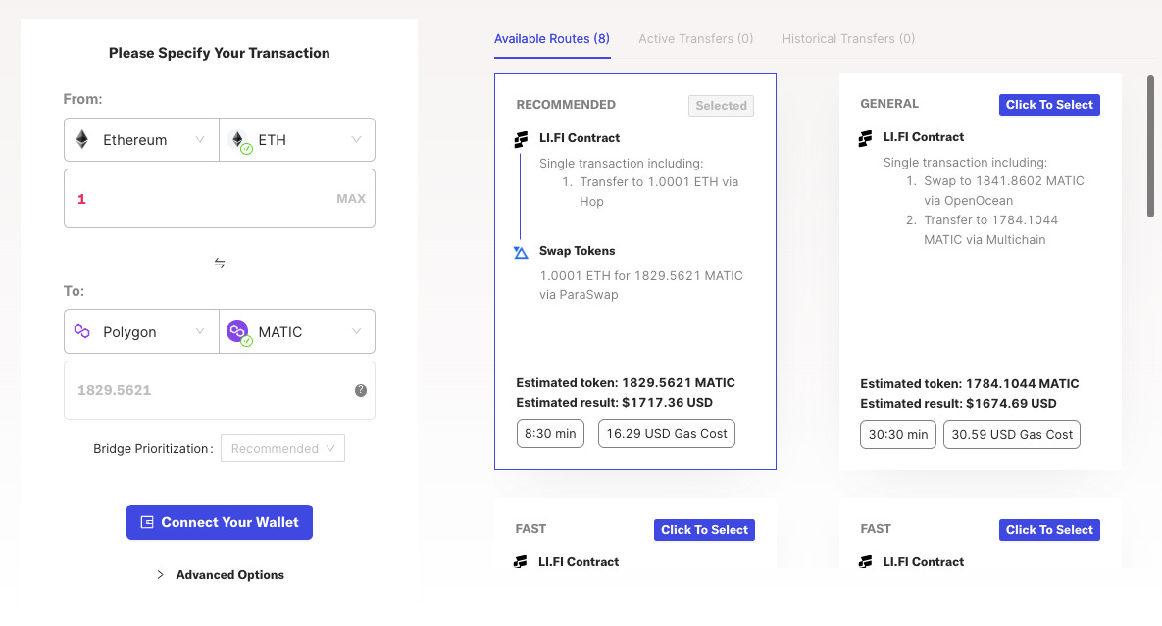Click RECOMMENDED route label

566,104
